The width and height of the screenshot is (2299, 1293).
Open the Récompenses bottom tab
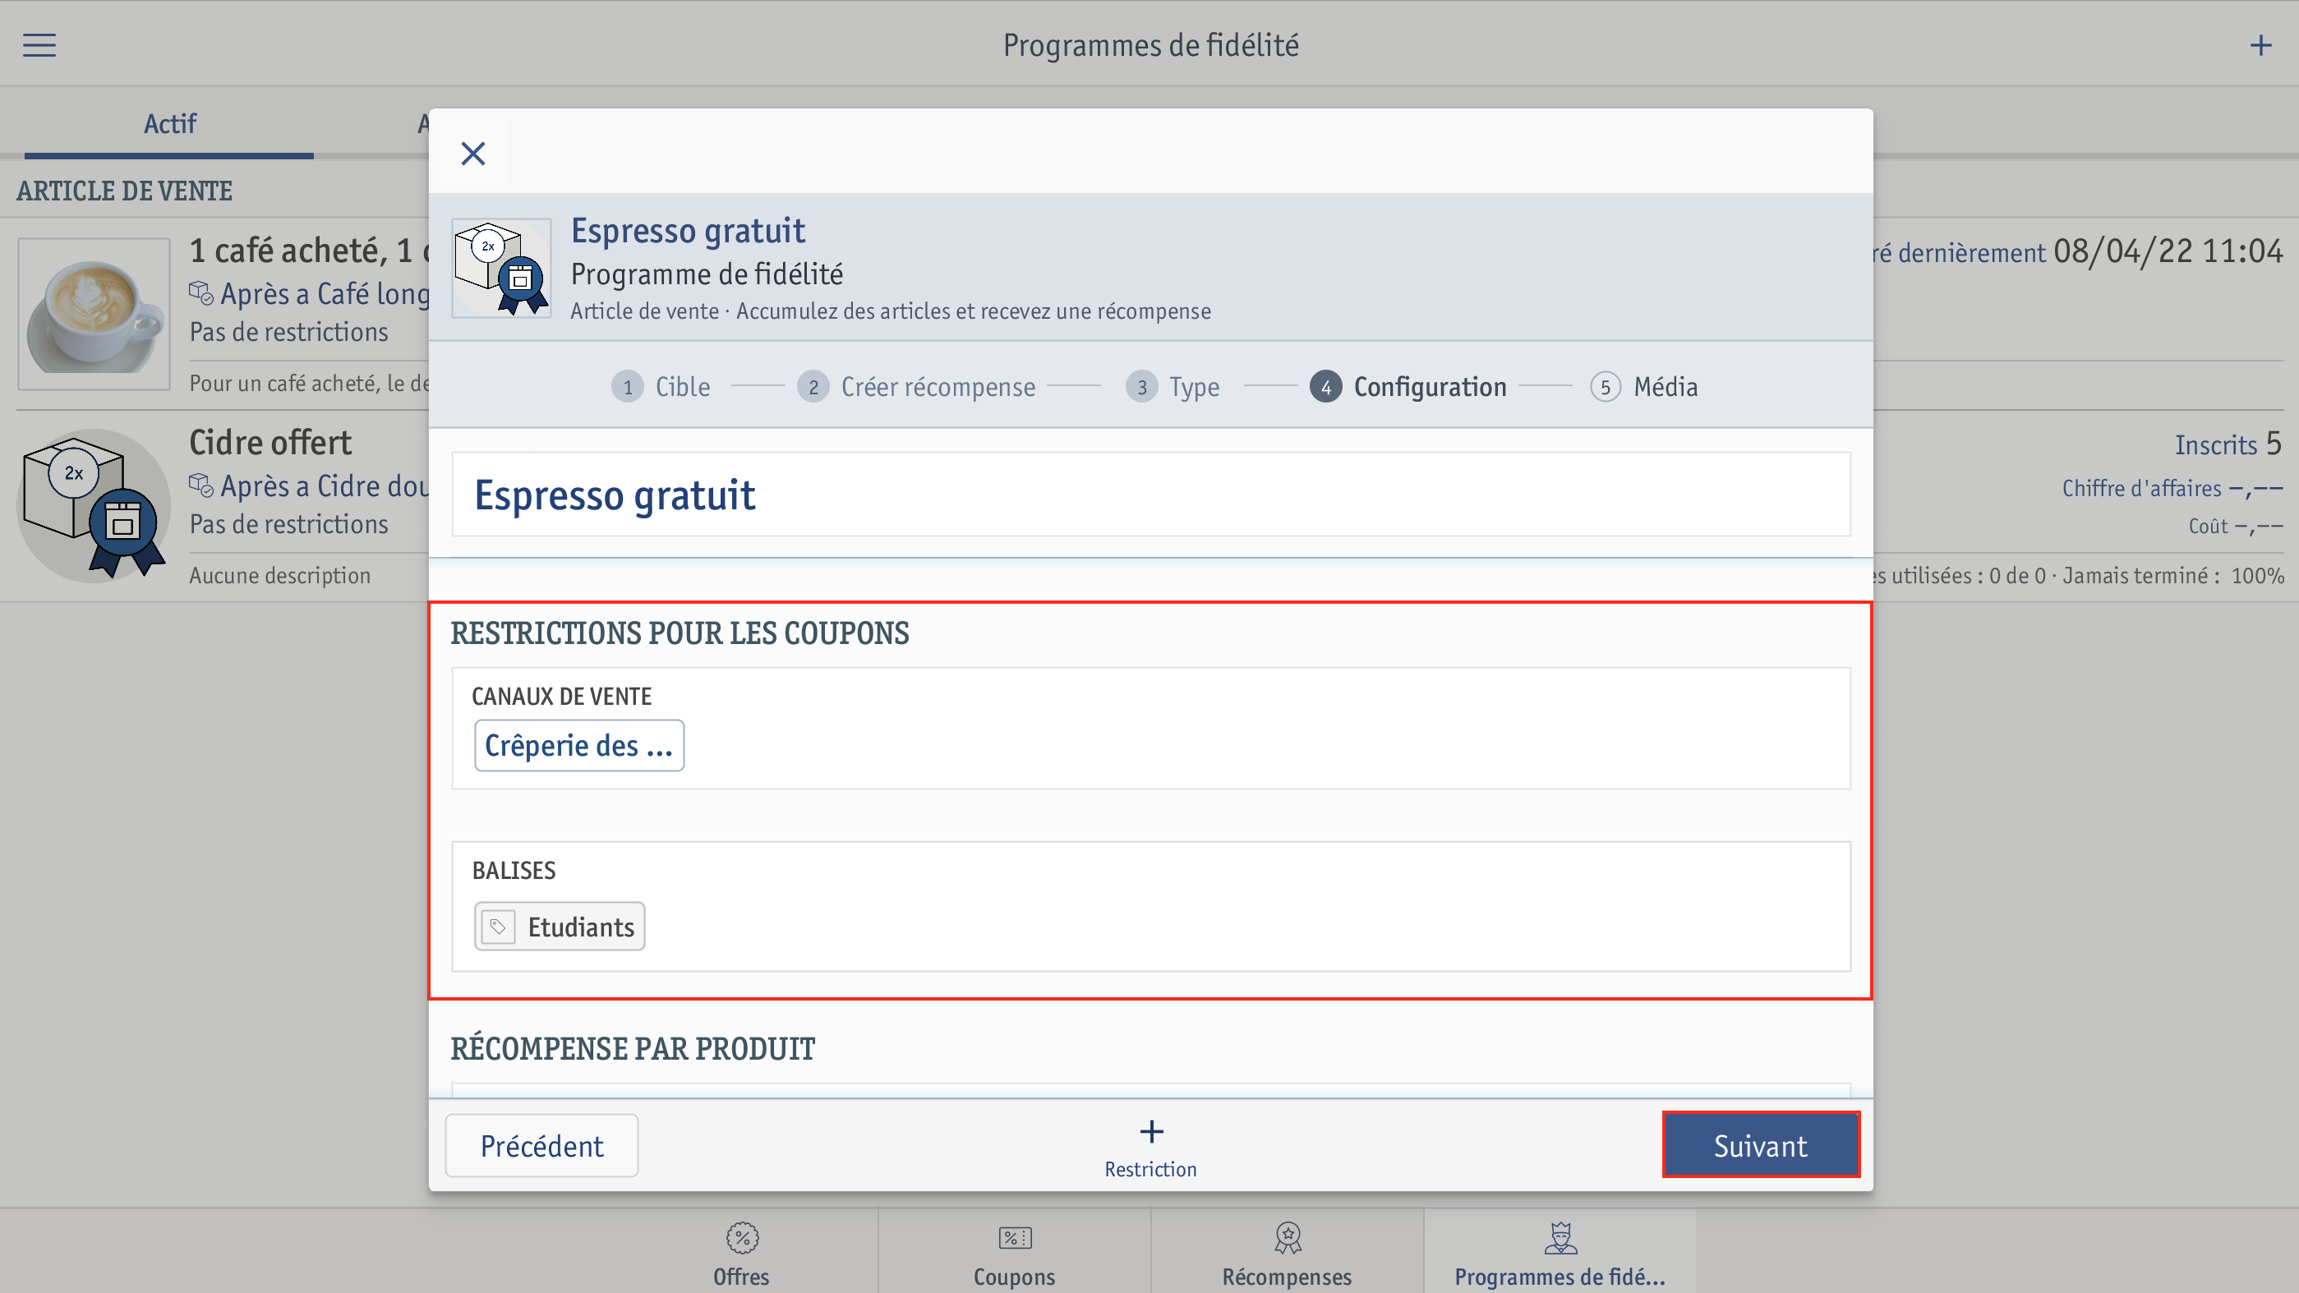point(1287,1252)
